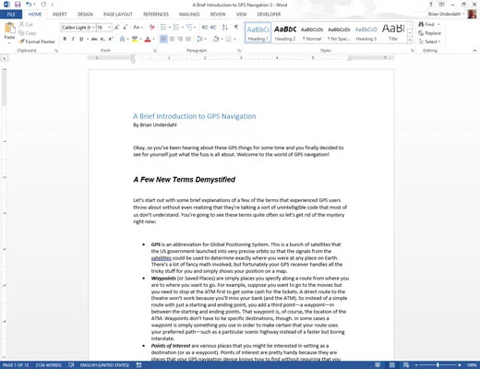The width and height of the screenshot is (480, 369).
Task: Expand the Styles gallery more arrow
Action: (410, 40)
